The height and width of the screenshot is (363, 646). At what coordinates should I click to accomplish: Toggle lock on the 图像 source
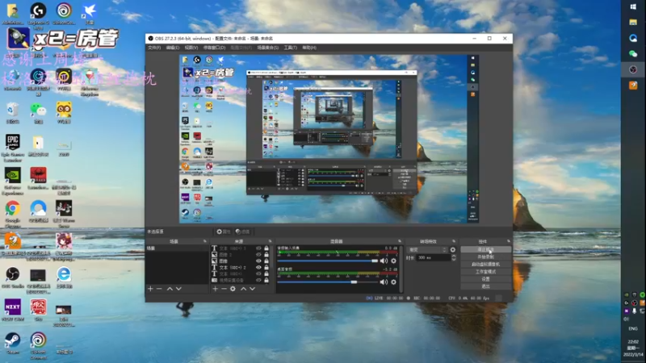(x=266, y=261)
